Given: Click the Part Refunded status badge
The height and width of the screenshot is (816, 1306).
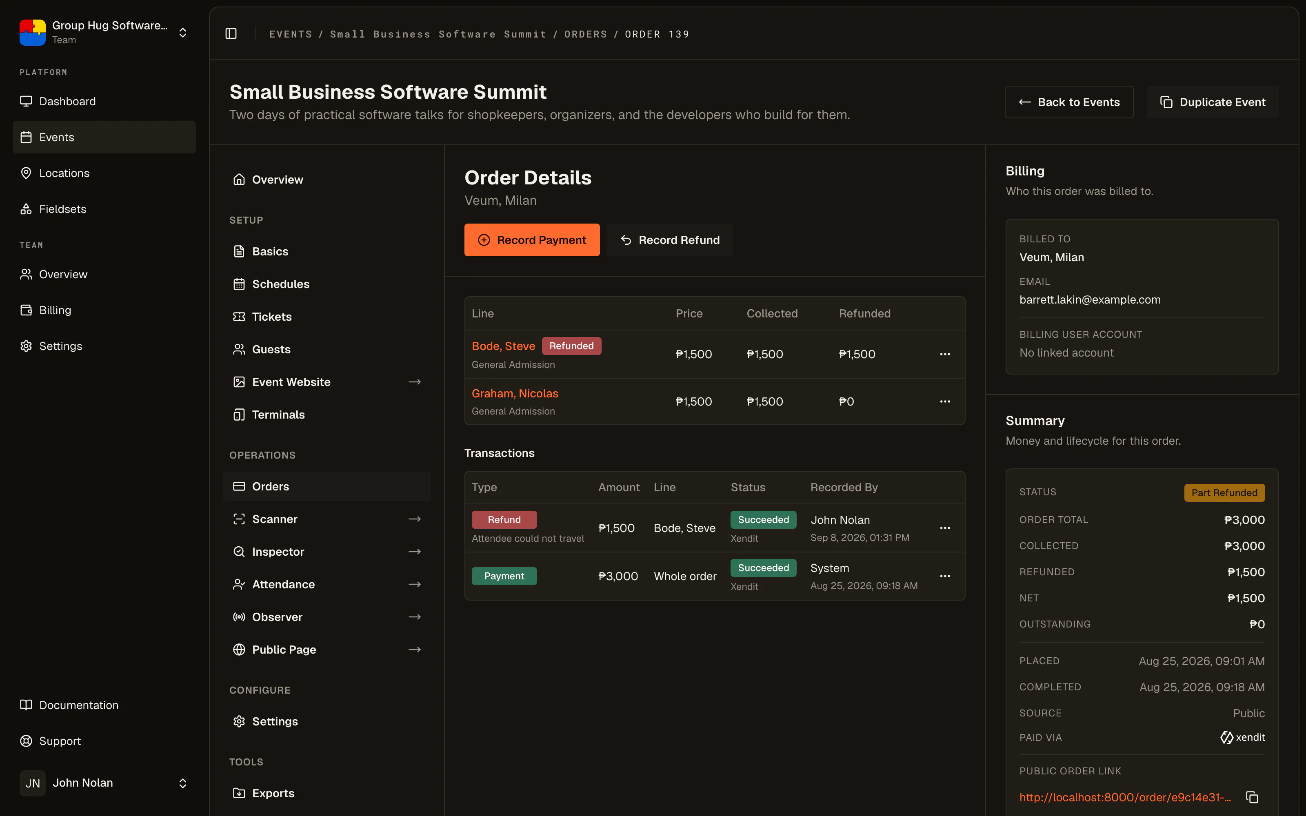Looking at the screenshot, I should (1224, 492).
